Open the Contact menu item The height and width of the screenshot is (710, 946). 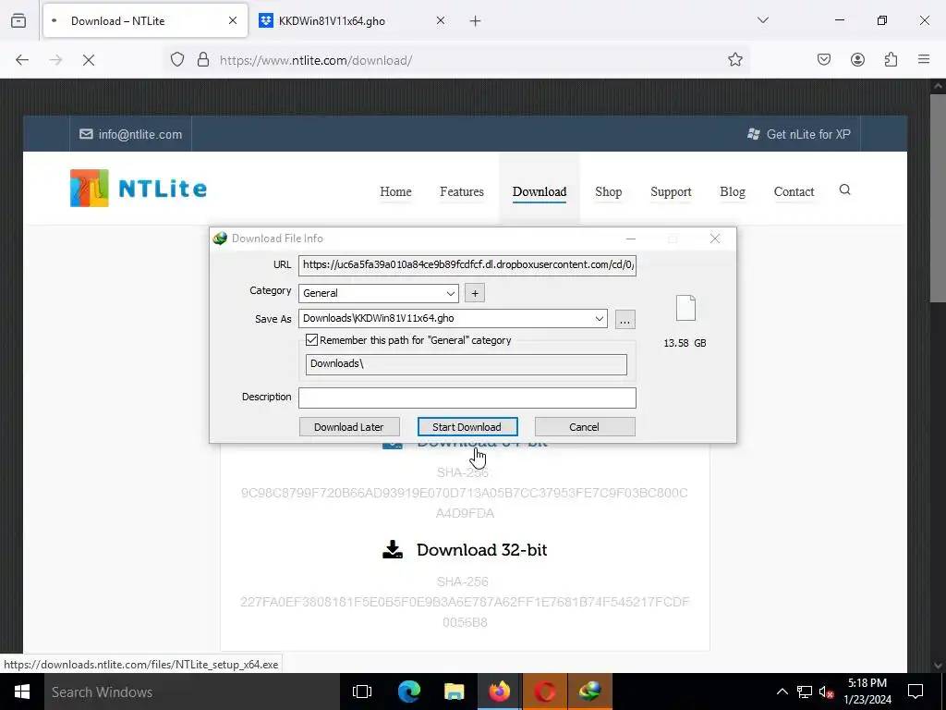coord(794,192)
